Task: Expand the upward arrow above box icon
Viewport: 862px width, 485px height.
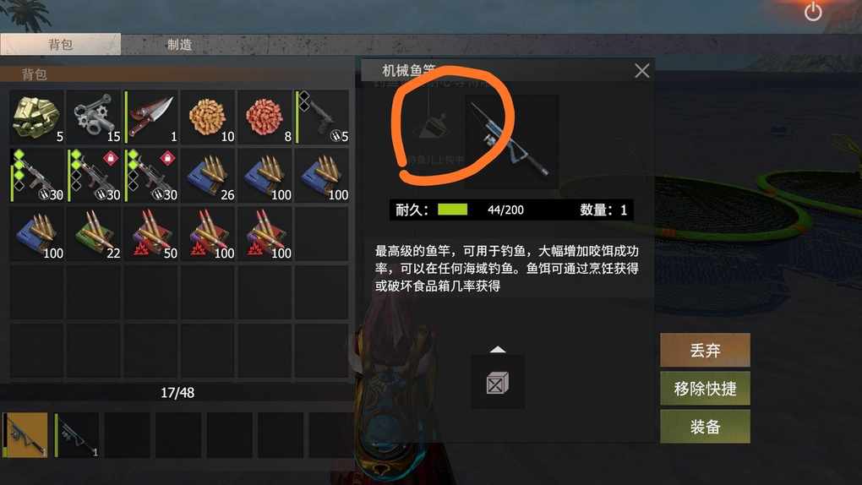Action: pos(498,349)
